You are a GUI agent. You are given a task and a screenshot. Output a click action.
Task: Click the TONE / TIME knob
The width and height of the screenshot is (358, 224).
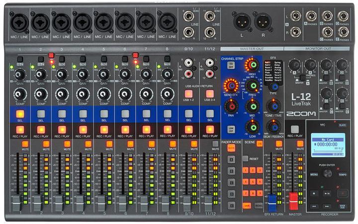click(x=274, y=107)
